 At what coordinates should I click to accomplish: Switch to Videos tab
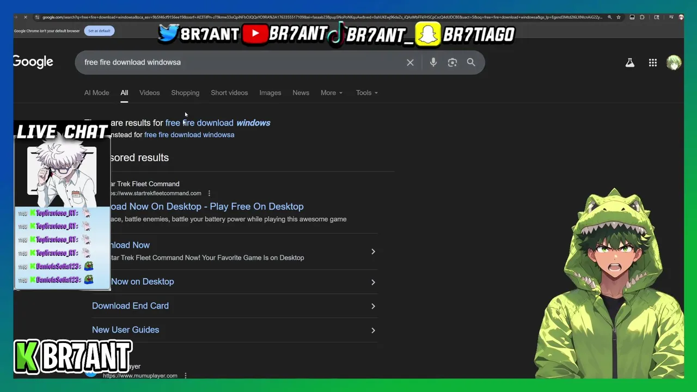coord(149,93)
